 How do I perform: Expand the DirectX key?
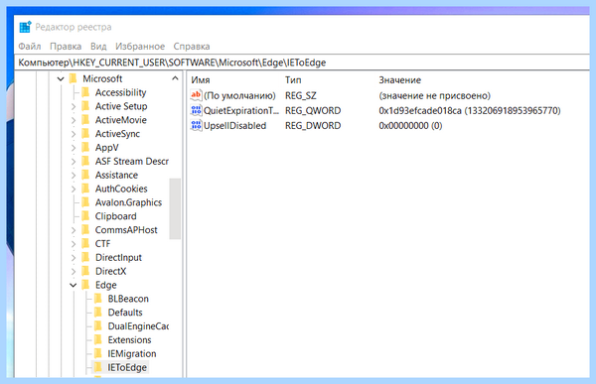[x=74, y=271]
